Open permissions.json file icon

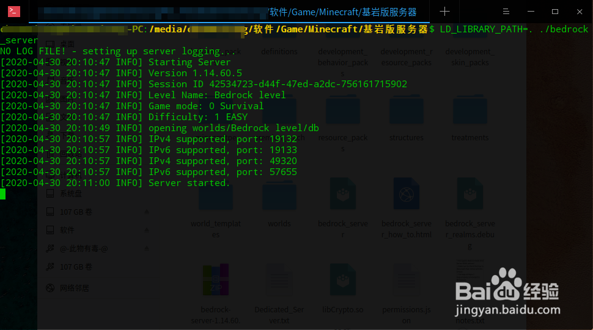click(406, 279)
